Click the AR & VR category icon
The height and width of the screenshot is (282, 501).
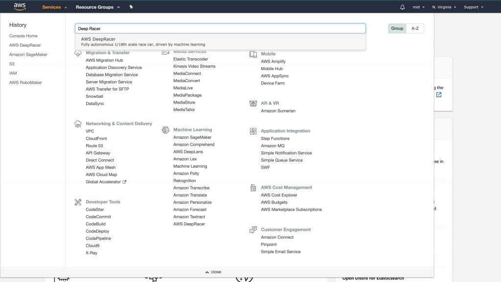(253, 103)
